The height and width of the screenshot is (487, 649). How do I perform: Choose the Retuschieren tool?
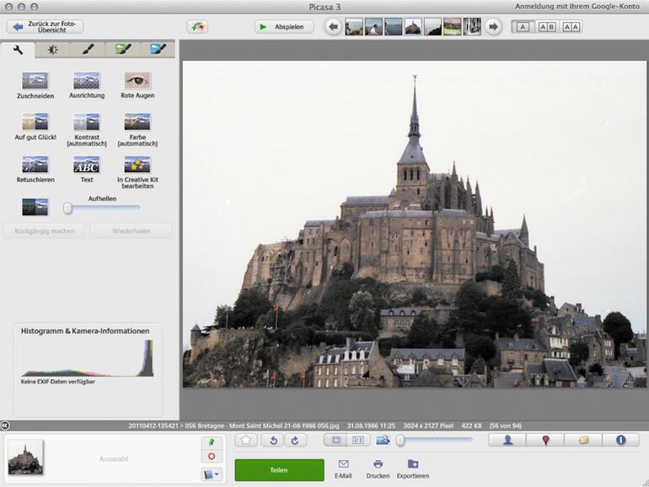(x=35, y=165)
